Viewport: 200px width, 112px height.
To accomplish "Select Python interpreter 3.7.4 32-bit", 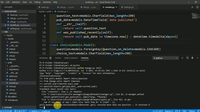I will pyautogui.click(x=6, y=111).
